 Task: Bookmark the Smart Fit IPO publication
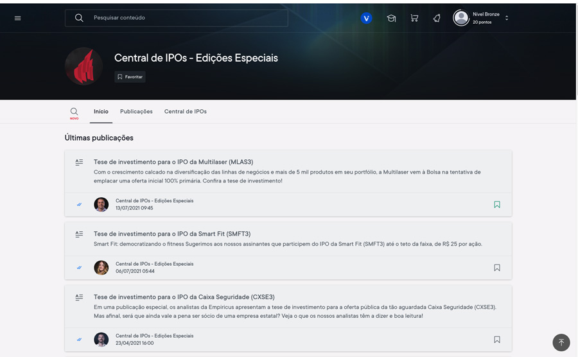pyautogui.click(x=496, y=268)
